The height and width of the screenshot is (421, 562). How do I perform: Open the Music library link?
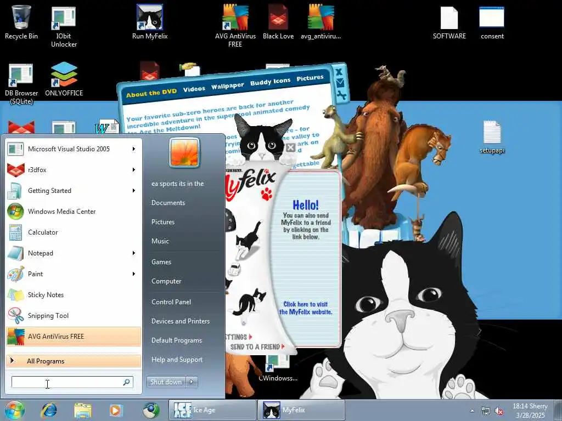[160, 241]
